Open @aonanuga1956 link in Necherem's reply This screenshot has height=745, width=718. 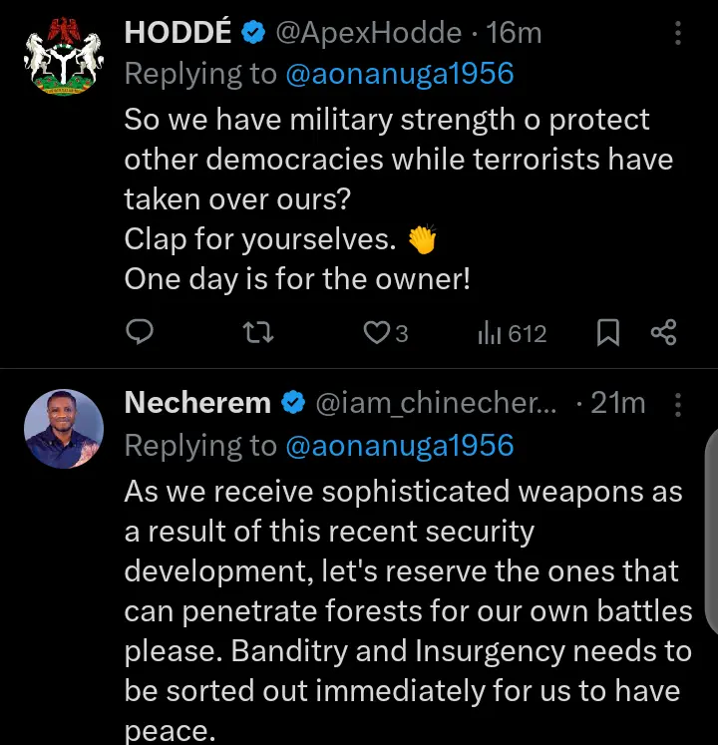(x=400, y=445)
